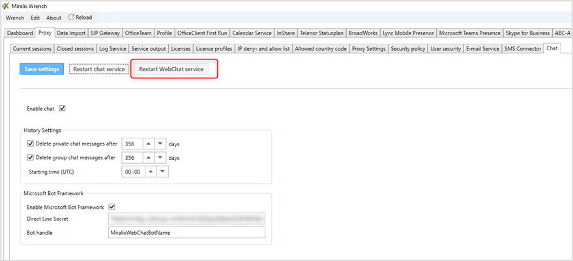Open the Service output sub-tab
This screenshot has height=261, width=573.
[149, 49]
